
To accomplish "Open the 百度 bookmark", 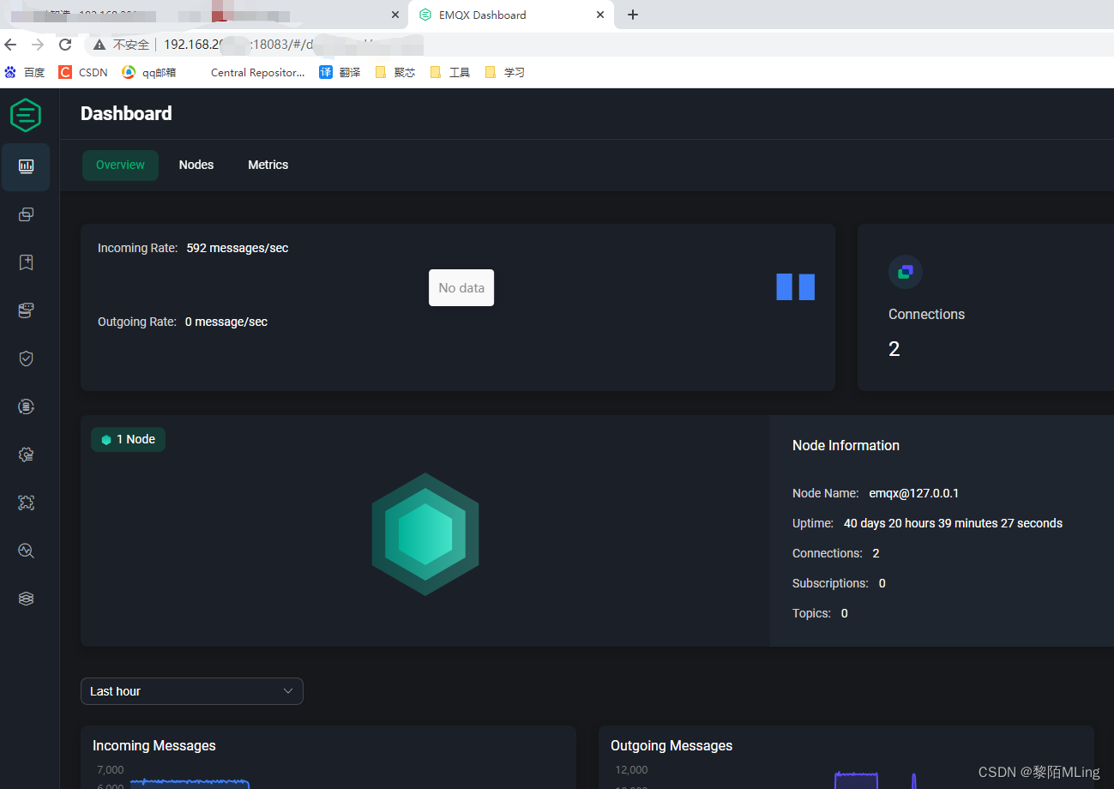I will point(24,72).
